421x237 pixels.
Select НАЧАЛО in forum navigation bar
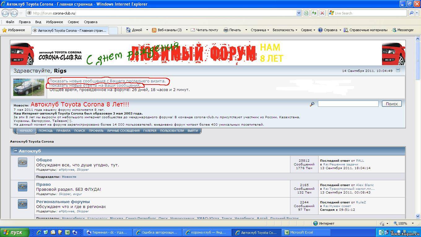(x=26, y=131)
